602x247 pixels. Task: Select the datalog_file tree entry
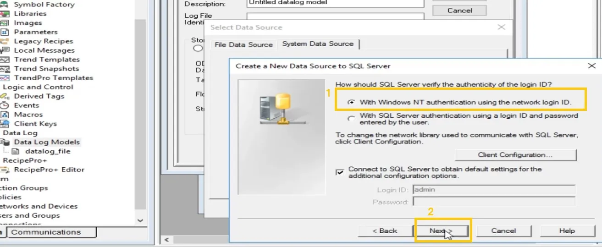tap(48, 151)
